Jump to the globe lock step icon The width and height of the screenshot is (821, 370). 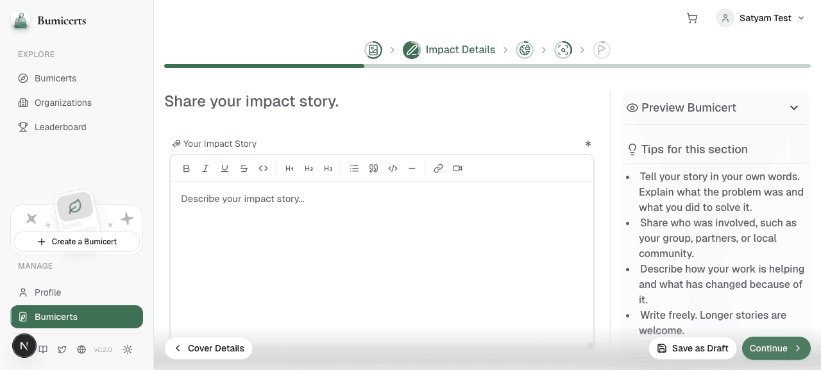coord(525,50)
